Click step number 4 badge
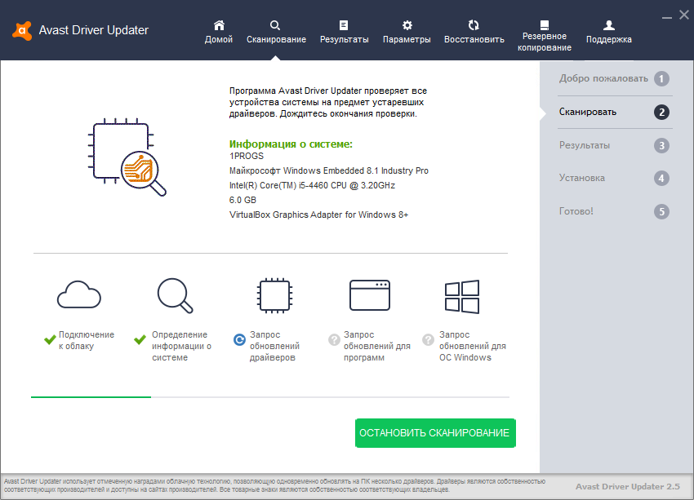694x500 pixels. point(661,178)
